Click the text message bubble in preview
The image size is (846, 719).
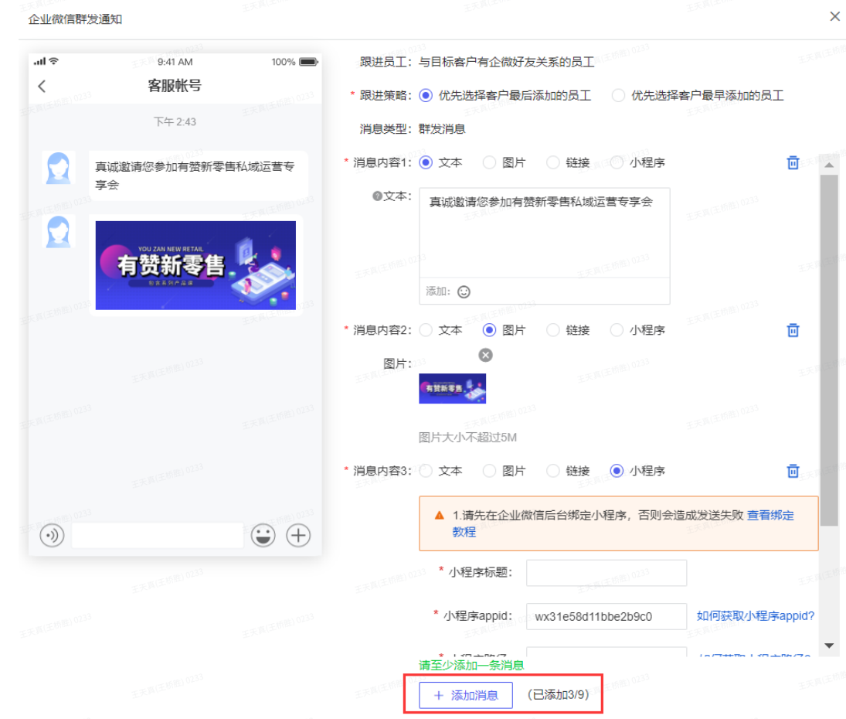(199, 175)
